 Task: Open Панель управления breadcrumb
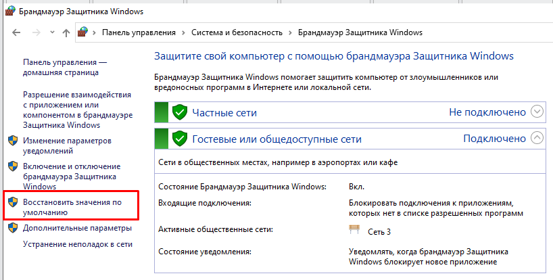(139, 32)
